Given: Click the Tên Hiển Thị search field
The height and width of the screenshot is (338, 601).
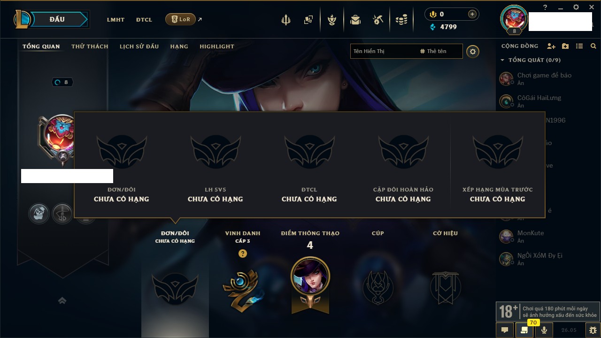Looking at the screenshot, I should pos(383,51).
